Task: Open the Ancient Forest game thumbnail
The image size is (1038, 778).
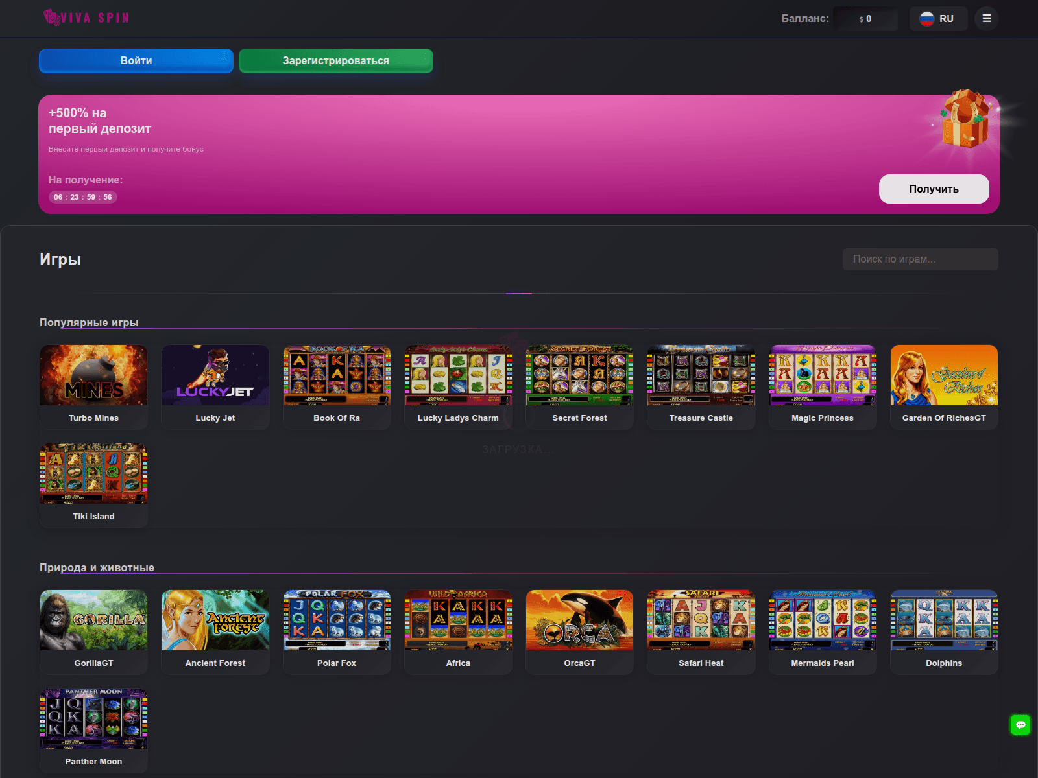Action: click(215, 620)
